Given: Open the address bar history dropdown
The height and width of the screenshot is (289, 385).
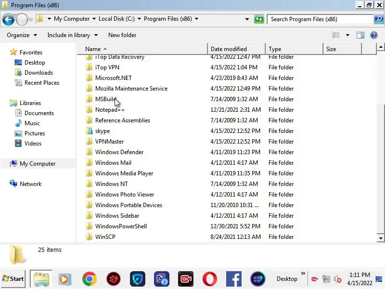Looking at the screenshot, I should tap(247, 19).
